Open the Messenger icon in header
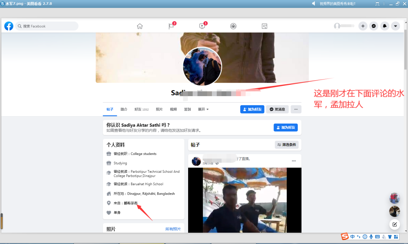Viewport: 408px width, 244px height. [374, 26]
